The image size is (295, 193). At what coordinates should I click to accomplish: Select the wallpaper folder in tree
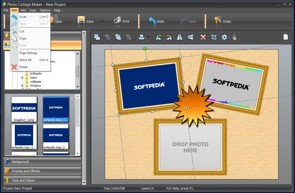(x=36, y=82)
